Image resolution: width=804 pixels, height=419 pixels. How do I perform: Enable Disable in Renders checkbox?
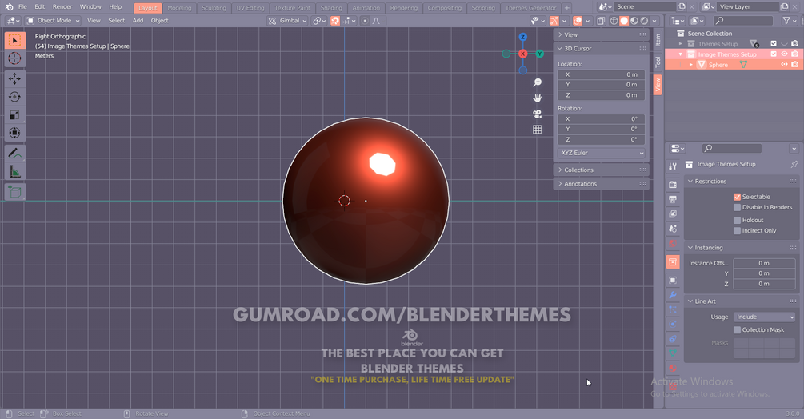(737, 207)
